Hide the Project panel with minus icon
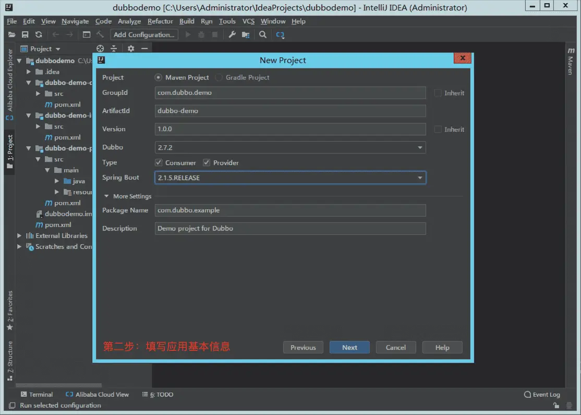The image size is (581, 415). 144,48
